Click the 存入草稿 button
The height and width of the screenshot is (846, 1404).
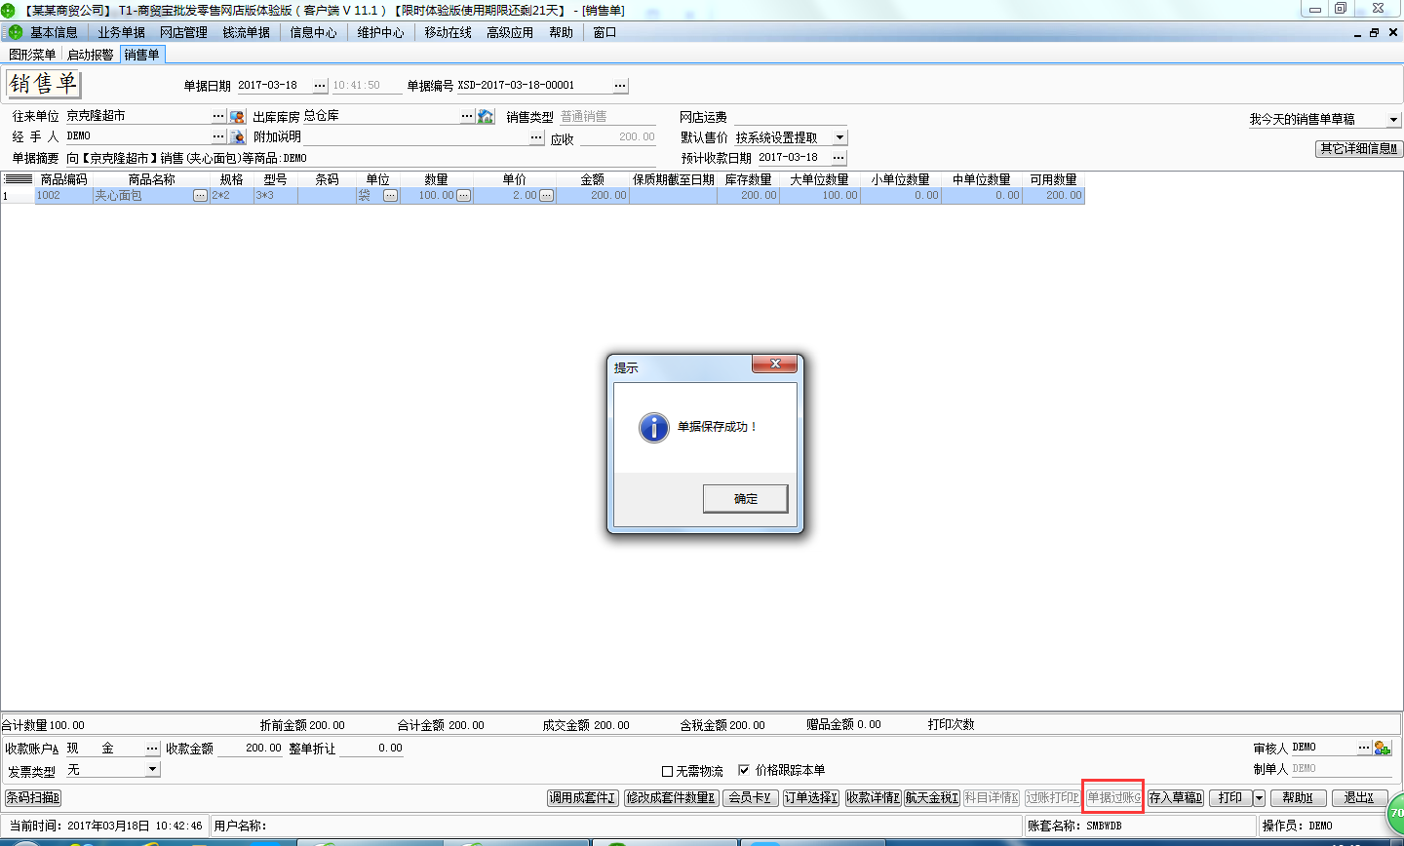[1175, 798]
